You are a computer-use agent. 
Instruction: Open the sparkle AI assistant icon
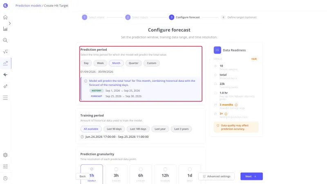5,86
